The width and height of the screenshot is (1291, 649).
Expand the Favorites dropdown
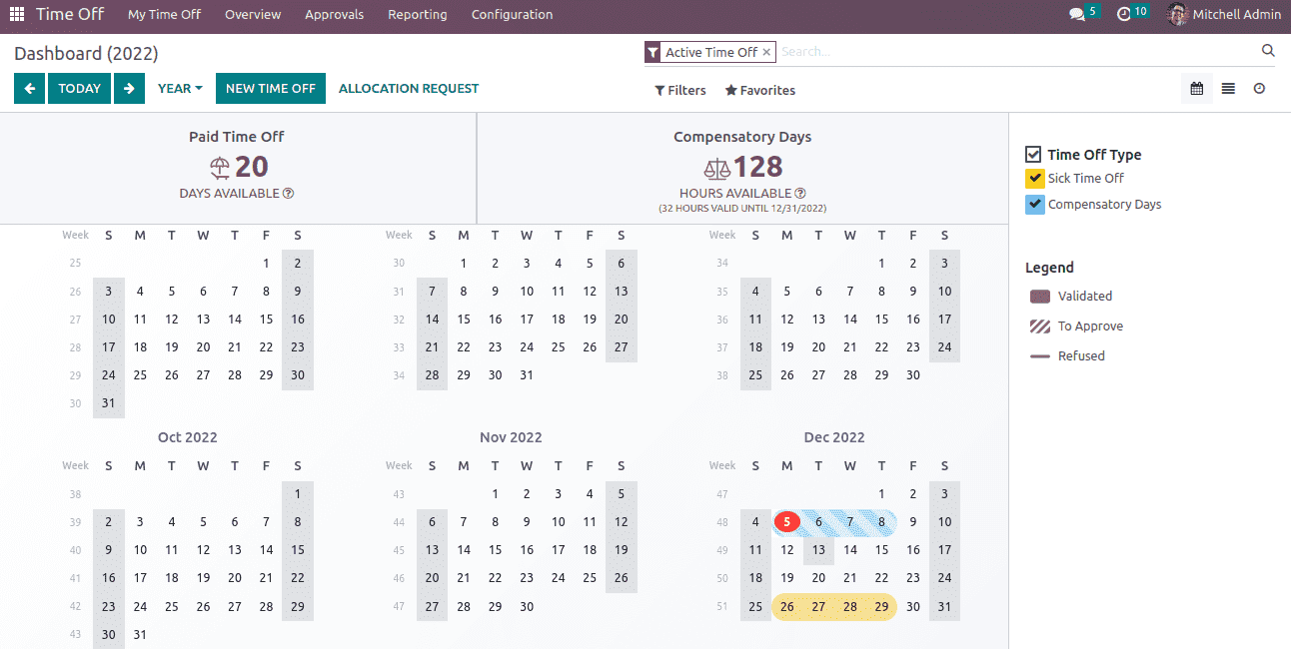click(x=760, y=90)
